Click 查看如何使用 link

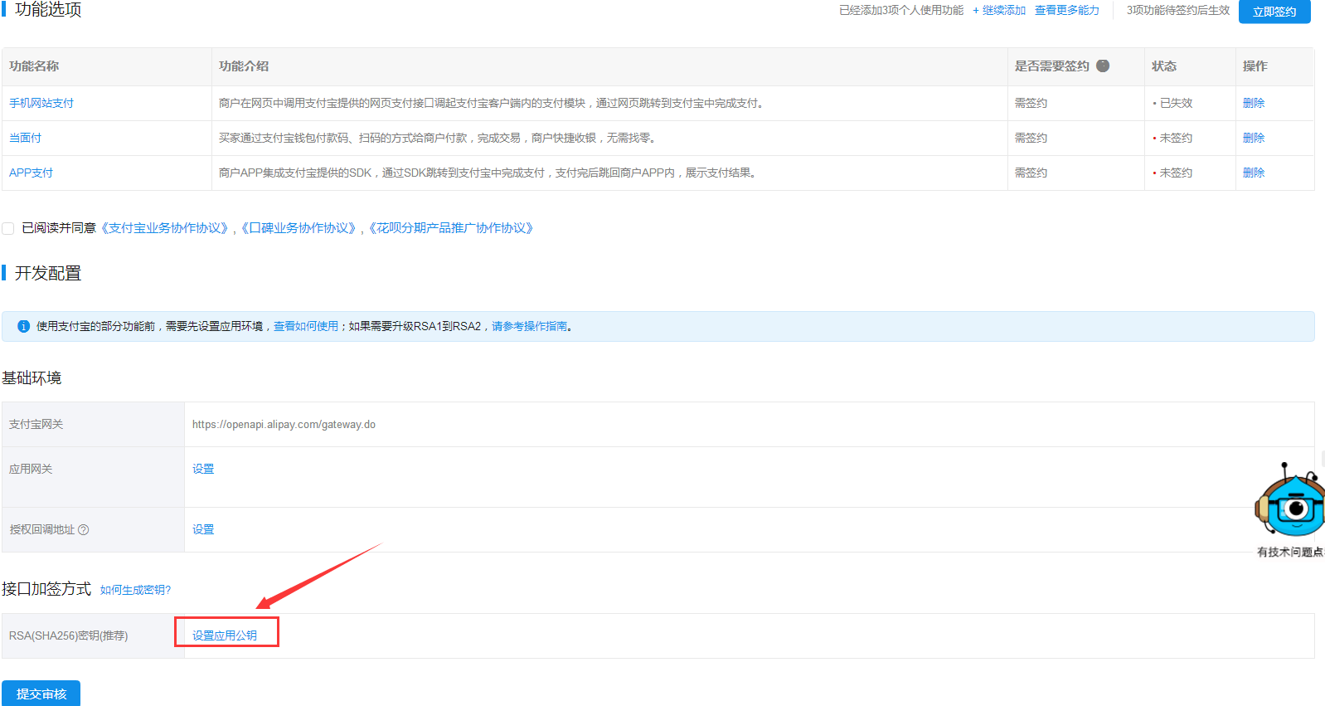pyautogui.click(x=306, y=326)
